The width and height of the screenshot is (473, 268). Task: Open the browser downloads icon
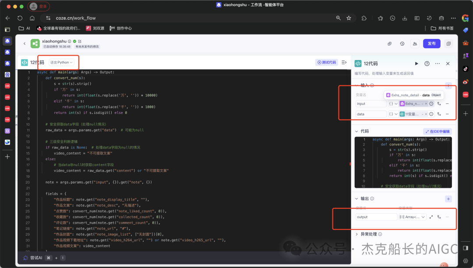click(405, 18)
